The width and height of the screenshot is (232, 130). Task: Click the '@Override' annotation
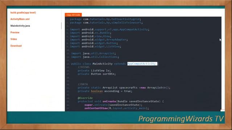click(x=85, y=98)
